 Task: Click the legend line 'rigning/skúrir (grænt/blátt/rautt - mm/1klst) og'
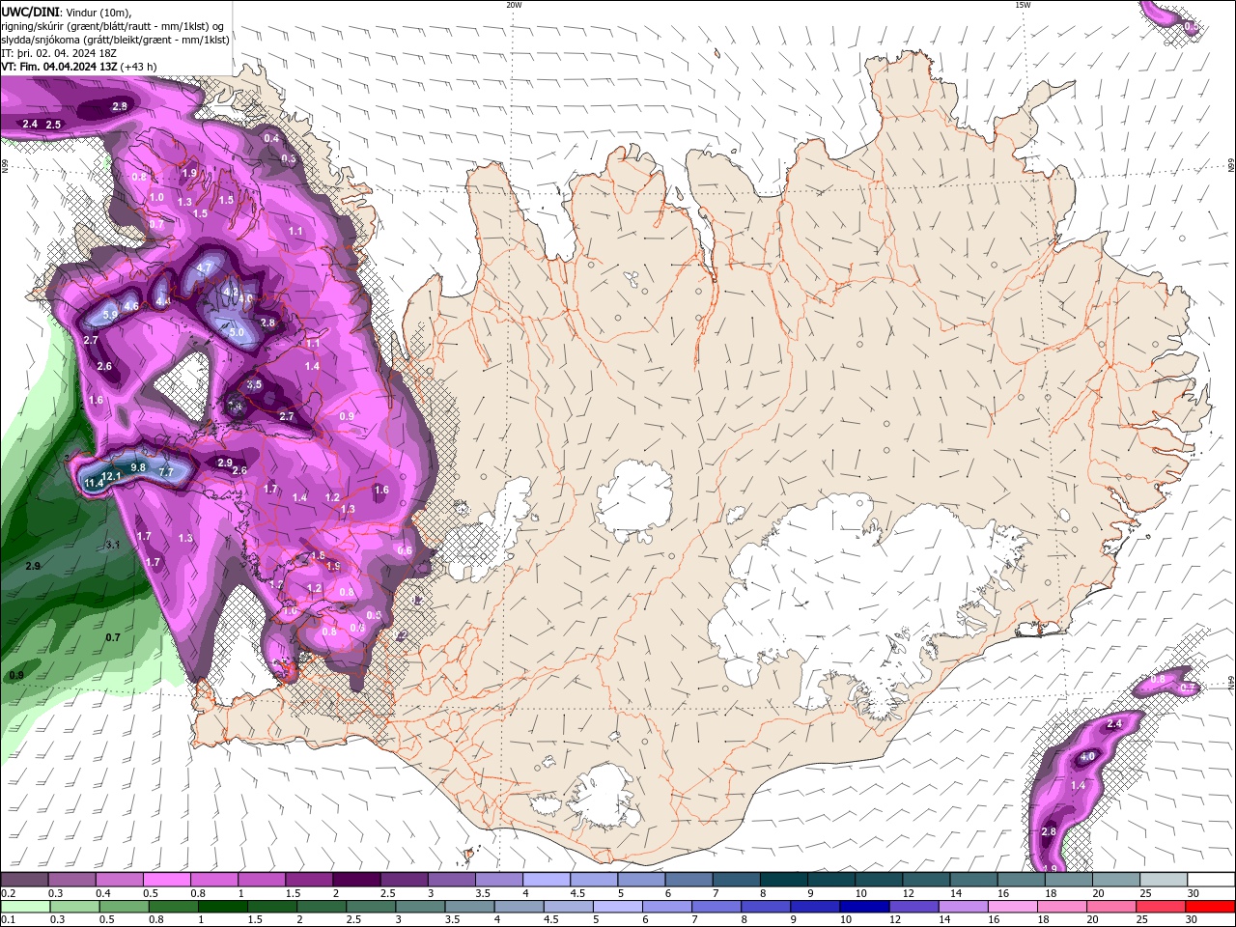(x=114, y=25)
